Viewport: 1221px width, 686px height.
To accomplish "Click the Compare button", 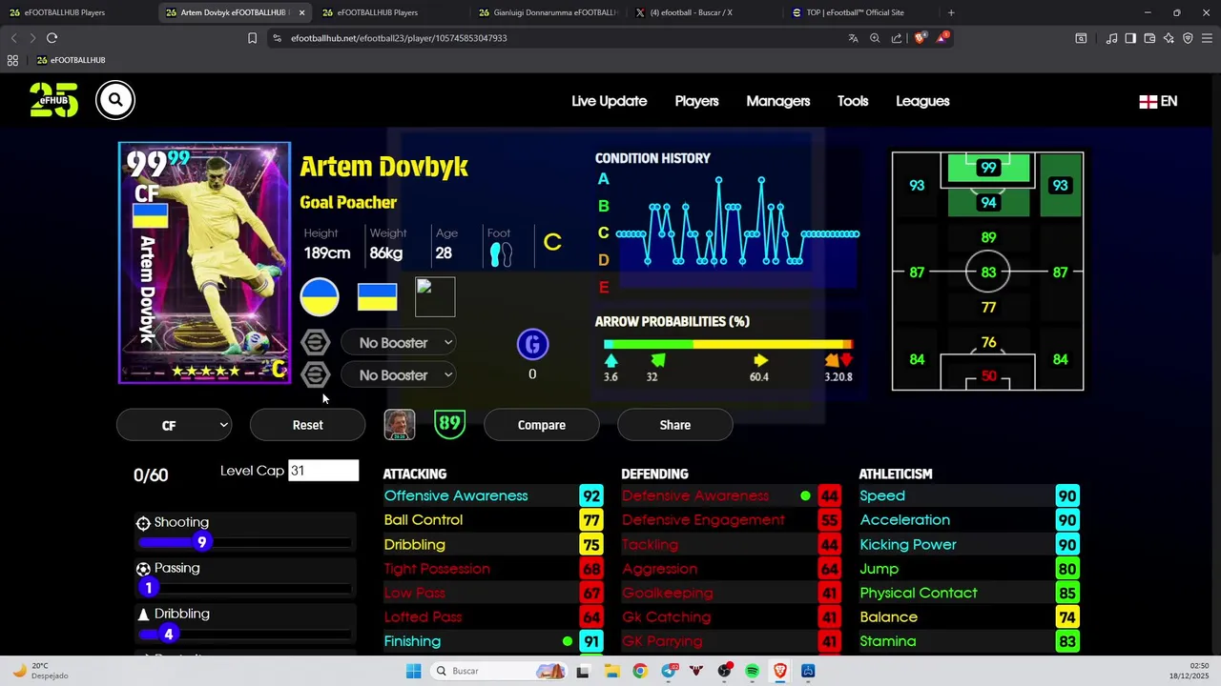I will [x=542, y=425].
